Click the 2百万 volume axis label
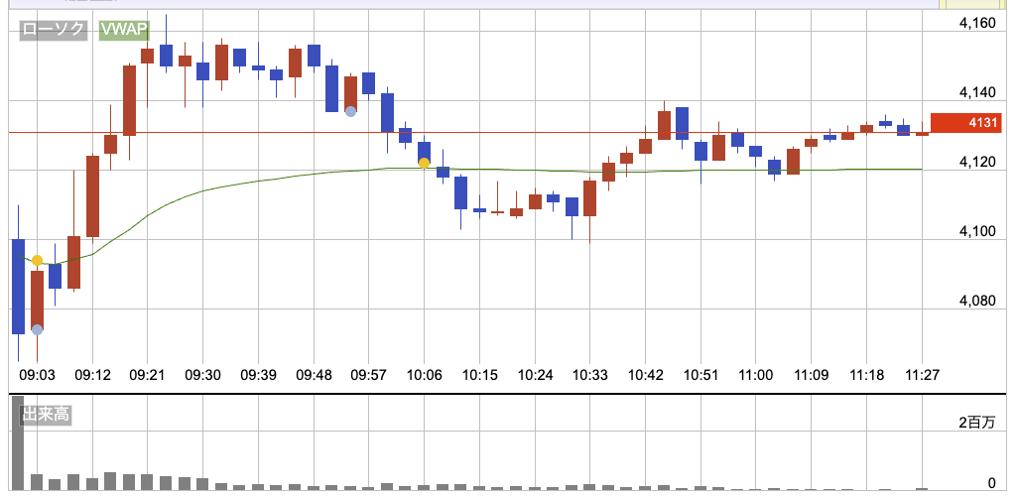Image resolution: width=1017 pixels, height=497 pixels. tap(976, 424)
